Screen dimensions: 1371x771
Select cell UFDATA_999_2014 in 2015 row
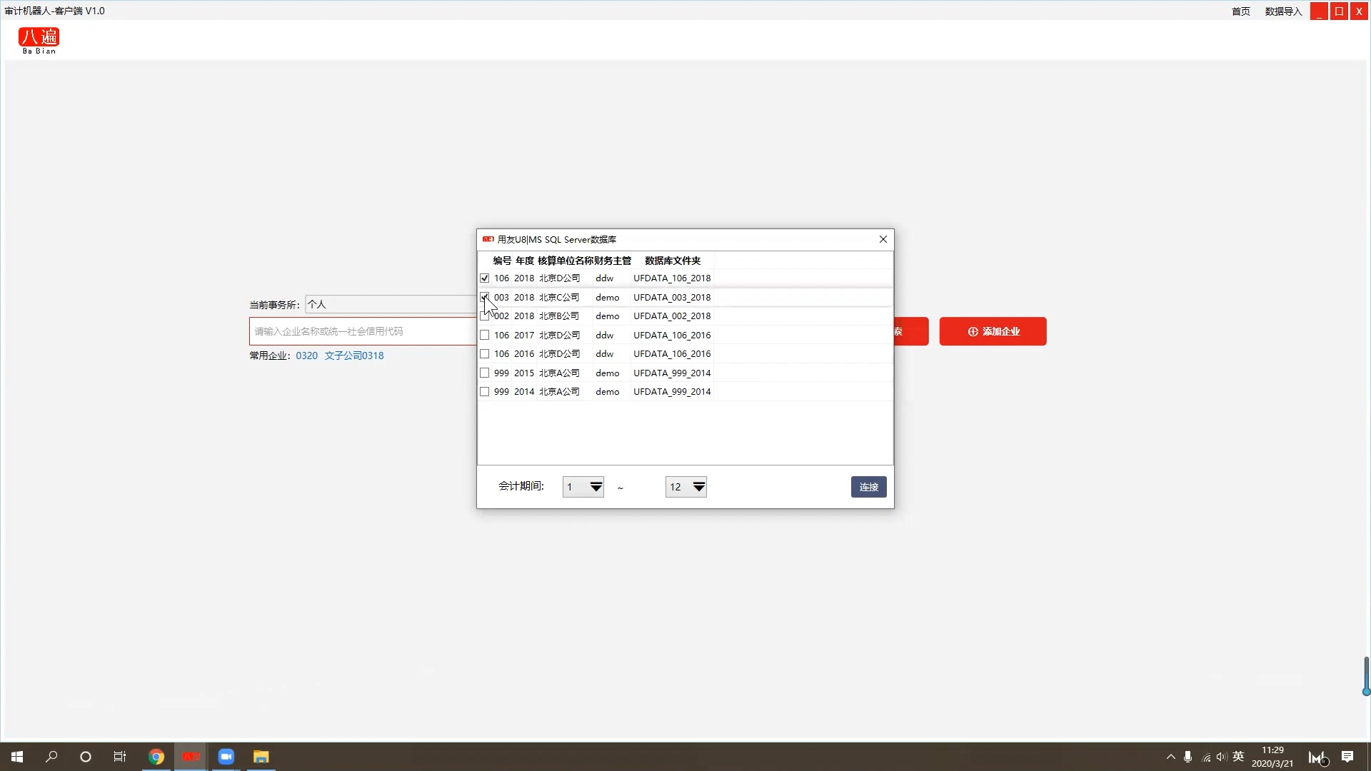pyautogui.click(x=672, y=373)
